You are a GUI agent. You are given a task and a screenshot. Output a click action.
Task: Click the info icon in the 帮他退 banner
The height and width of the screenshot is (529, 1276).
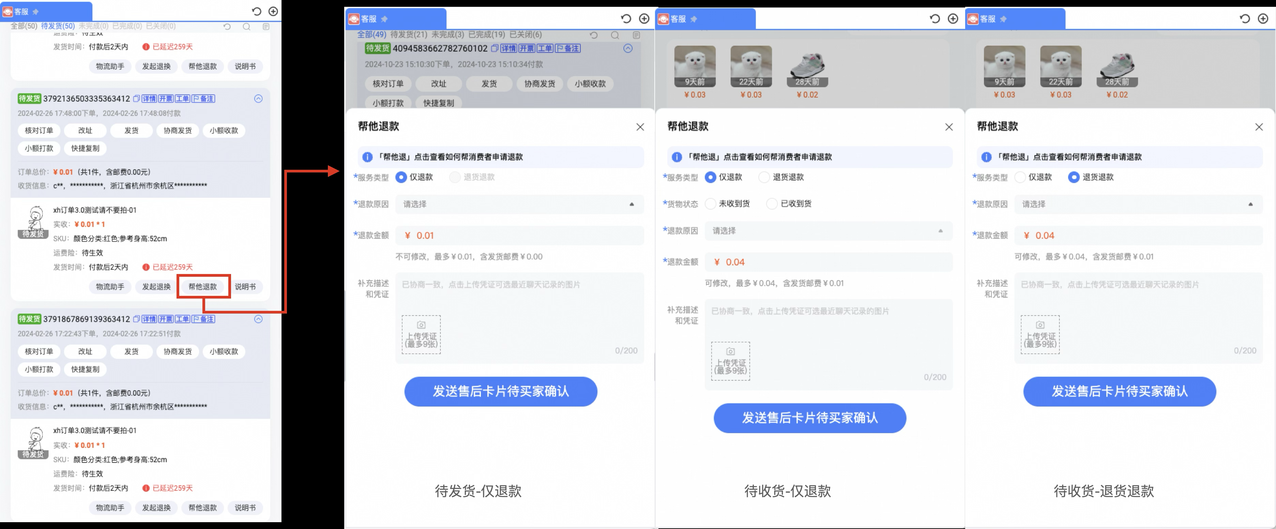click(367, 157)
